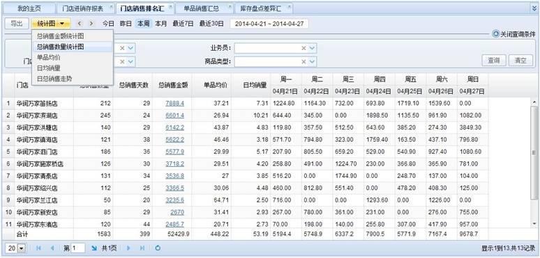Open the 统计图 dropdown button
Screen dimensions: 540x258
[51, 24]
